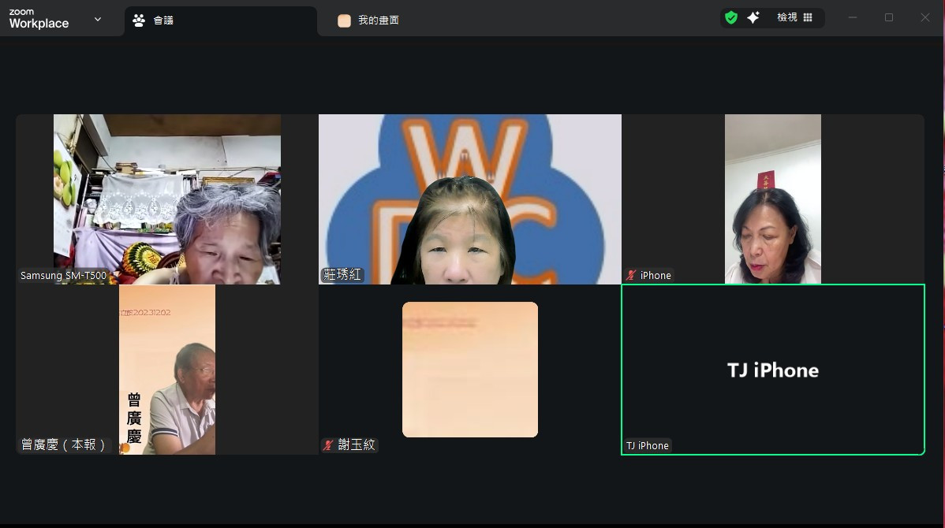Expand the Zoom Workplace dropdown chevron
The image size is (945, 528).
click(98, 19)
